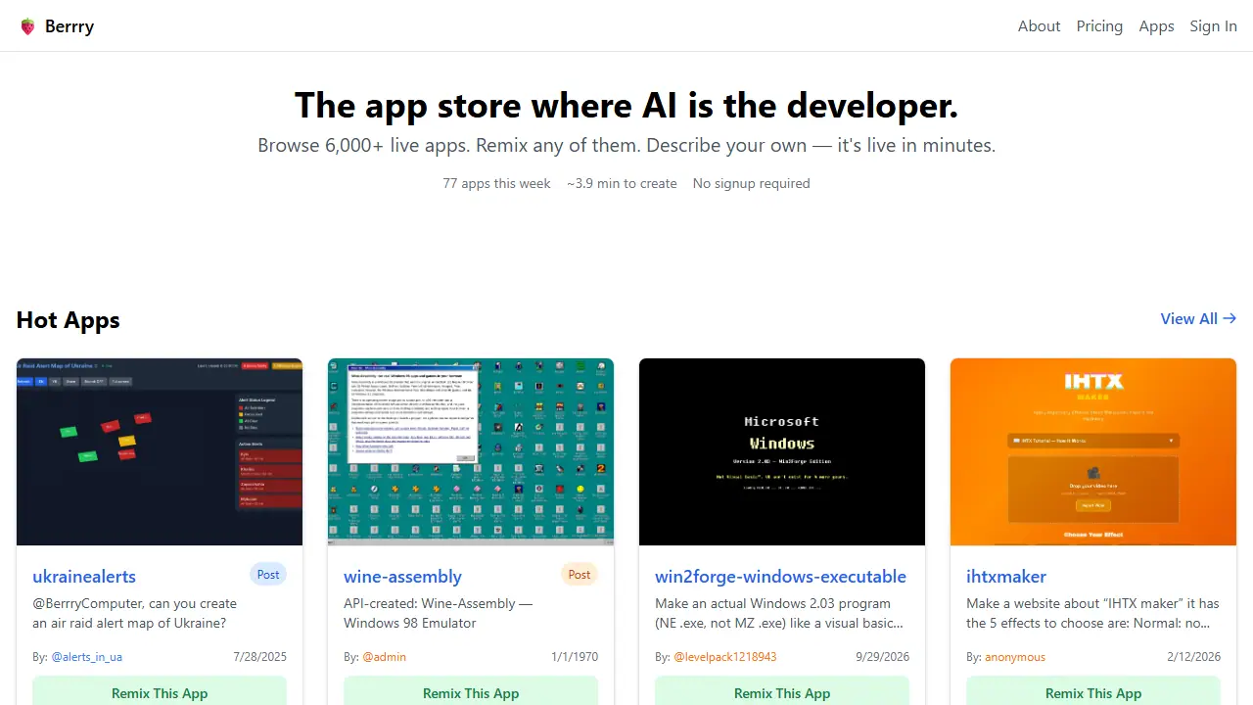
Task: Open the wine-assembly screenshot thumbnail
Action: 471,451
